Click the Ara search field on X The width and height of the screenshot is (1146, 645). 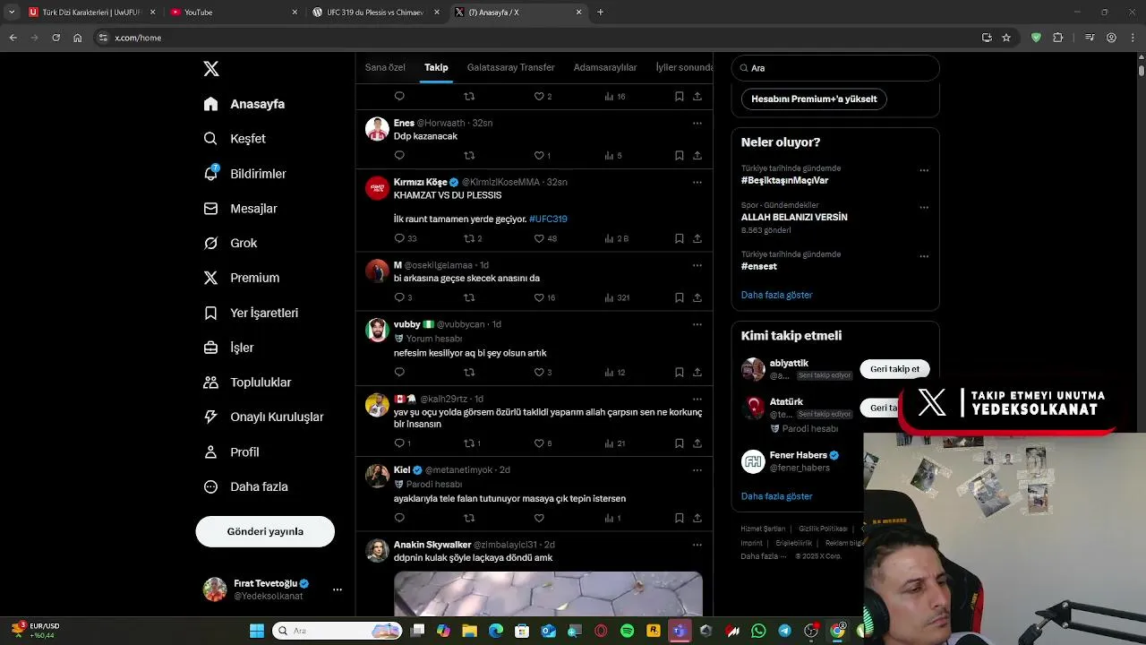coord(835,68)
